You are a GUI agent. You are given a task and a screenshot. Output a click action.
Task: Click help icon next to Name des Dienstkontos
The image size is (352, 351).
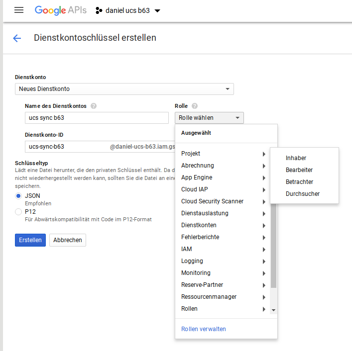click(94, 106)
